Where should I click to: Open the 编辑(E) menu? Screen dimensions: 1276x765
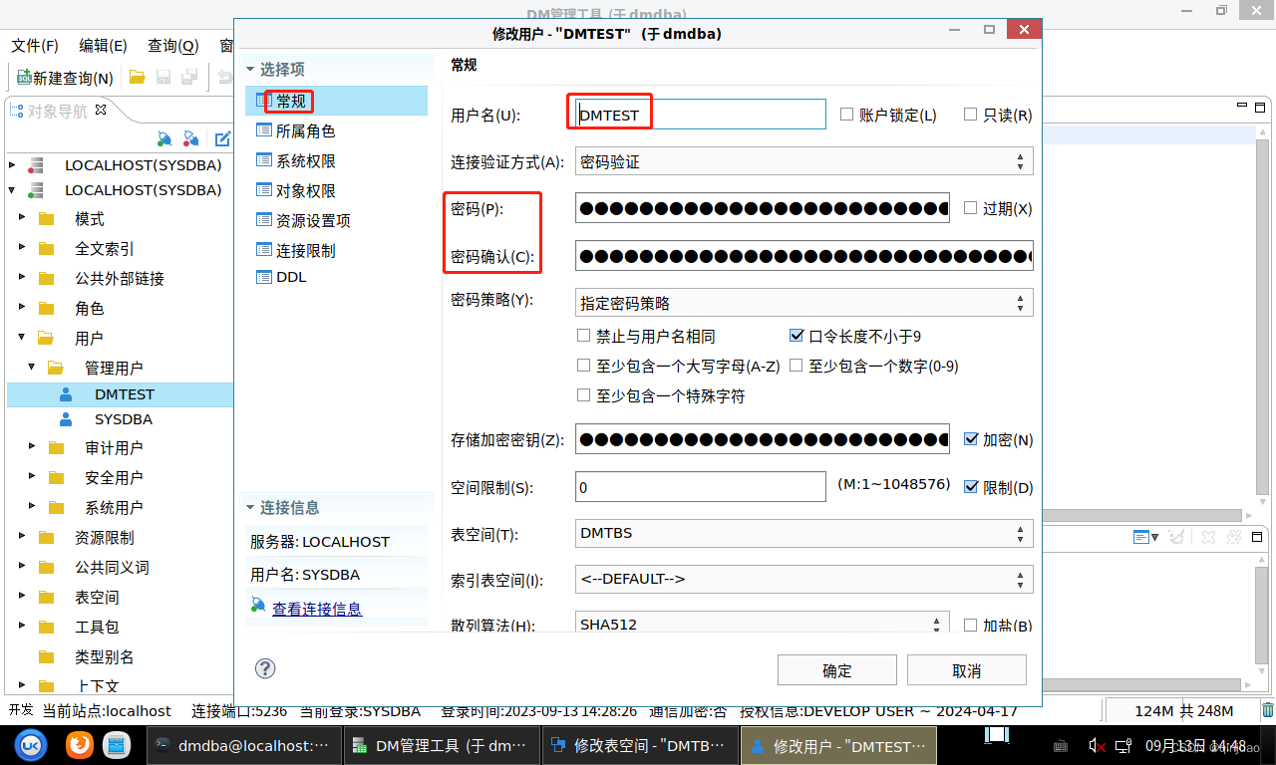(x=104, y=46)
